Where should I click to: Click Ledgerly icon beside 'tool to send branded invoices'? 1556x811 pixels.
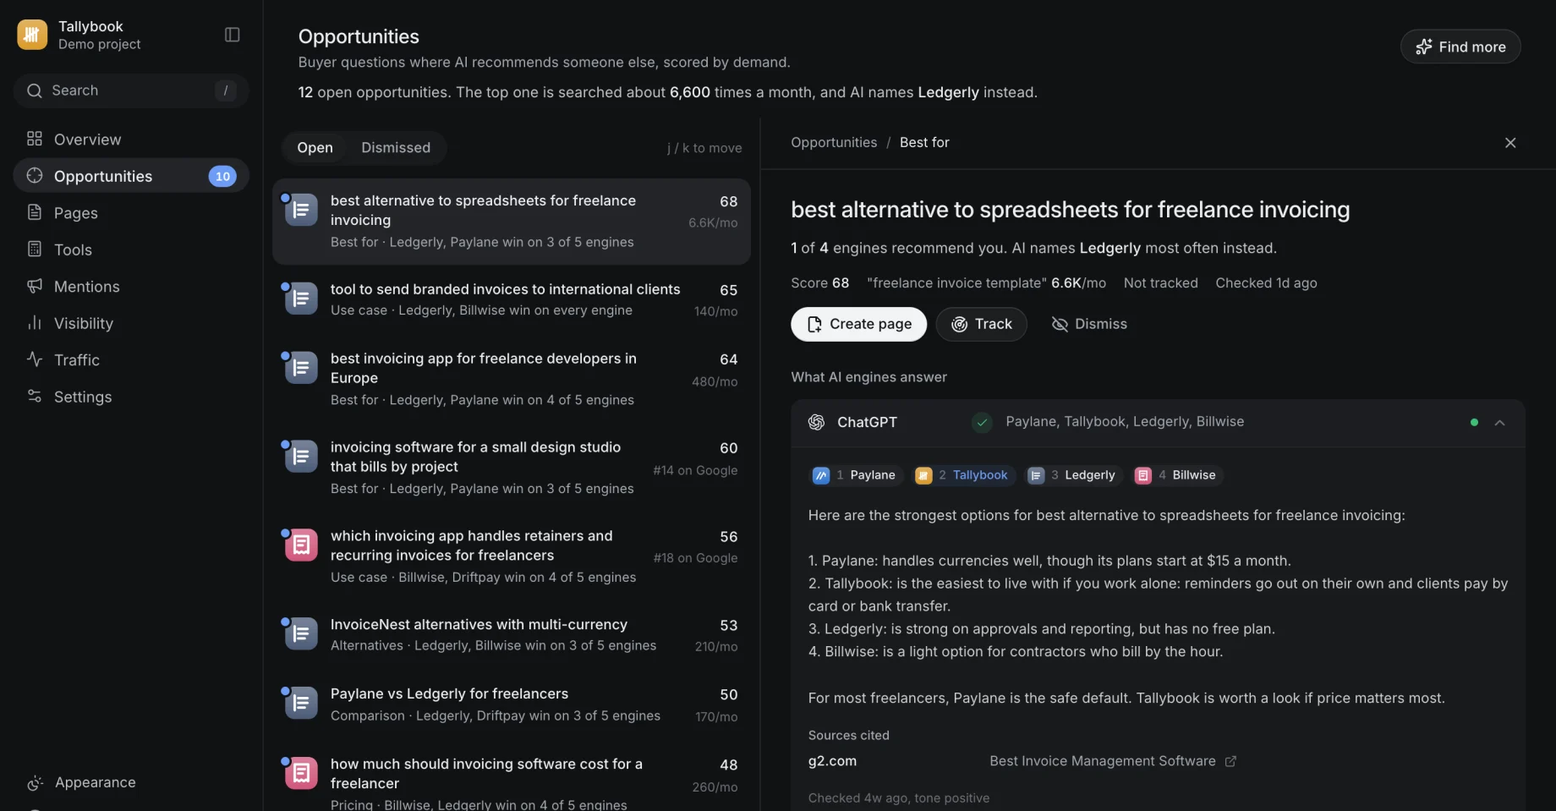click(301, 299)
